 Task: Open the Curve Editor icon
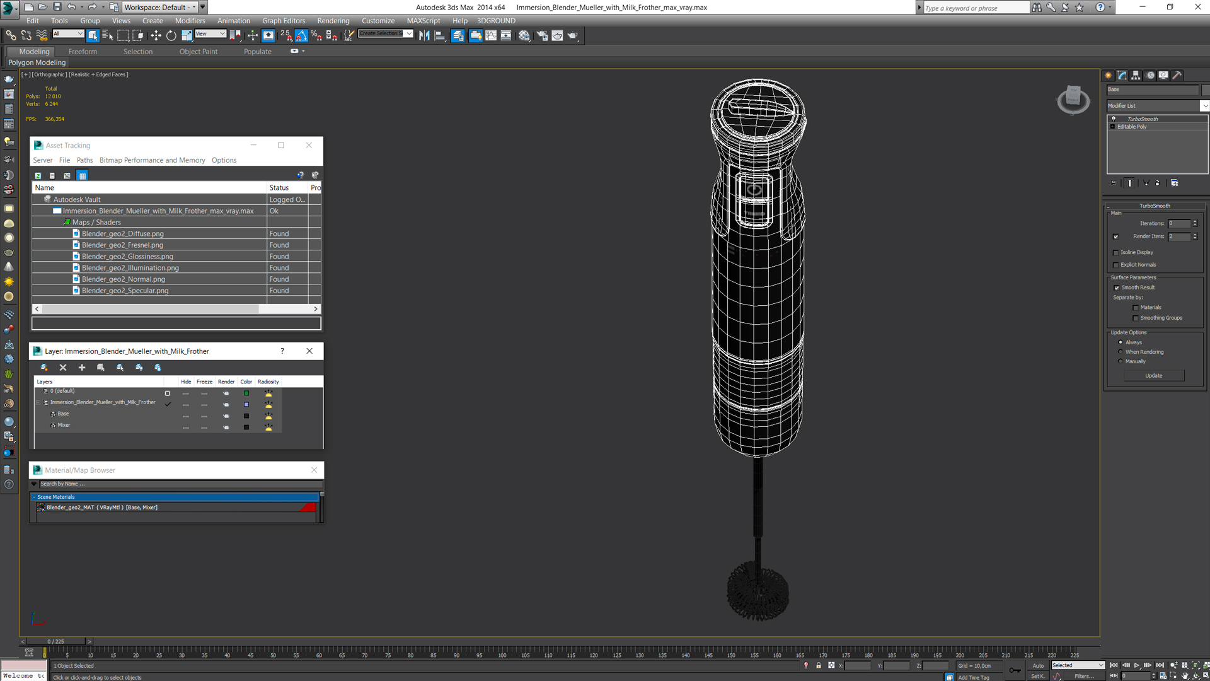pos(491,35)
